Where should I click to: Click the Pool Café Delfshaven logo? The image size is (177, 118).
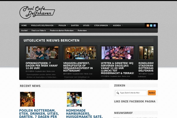pyautogui.click(x=37, y=12)
